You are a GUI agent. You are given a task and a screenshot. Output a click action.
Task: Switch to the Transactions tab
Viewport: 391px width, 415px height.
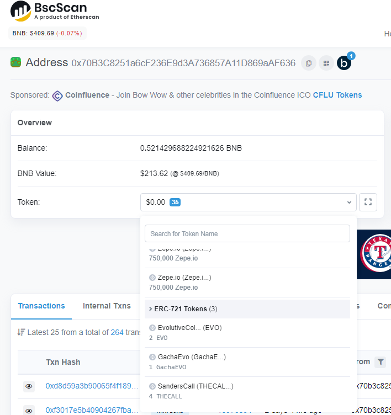pos(41,306)
